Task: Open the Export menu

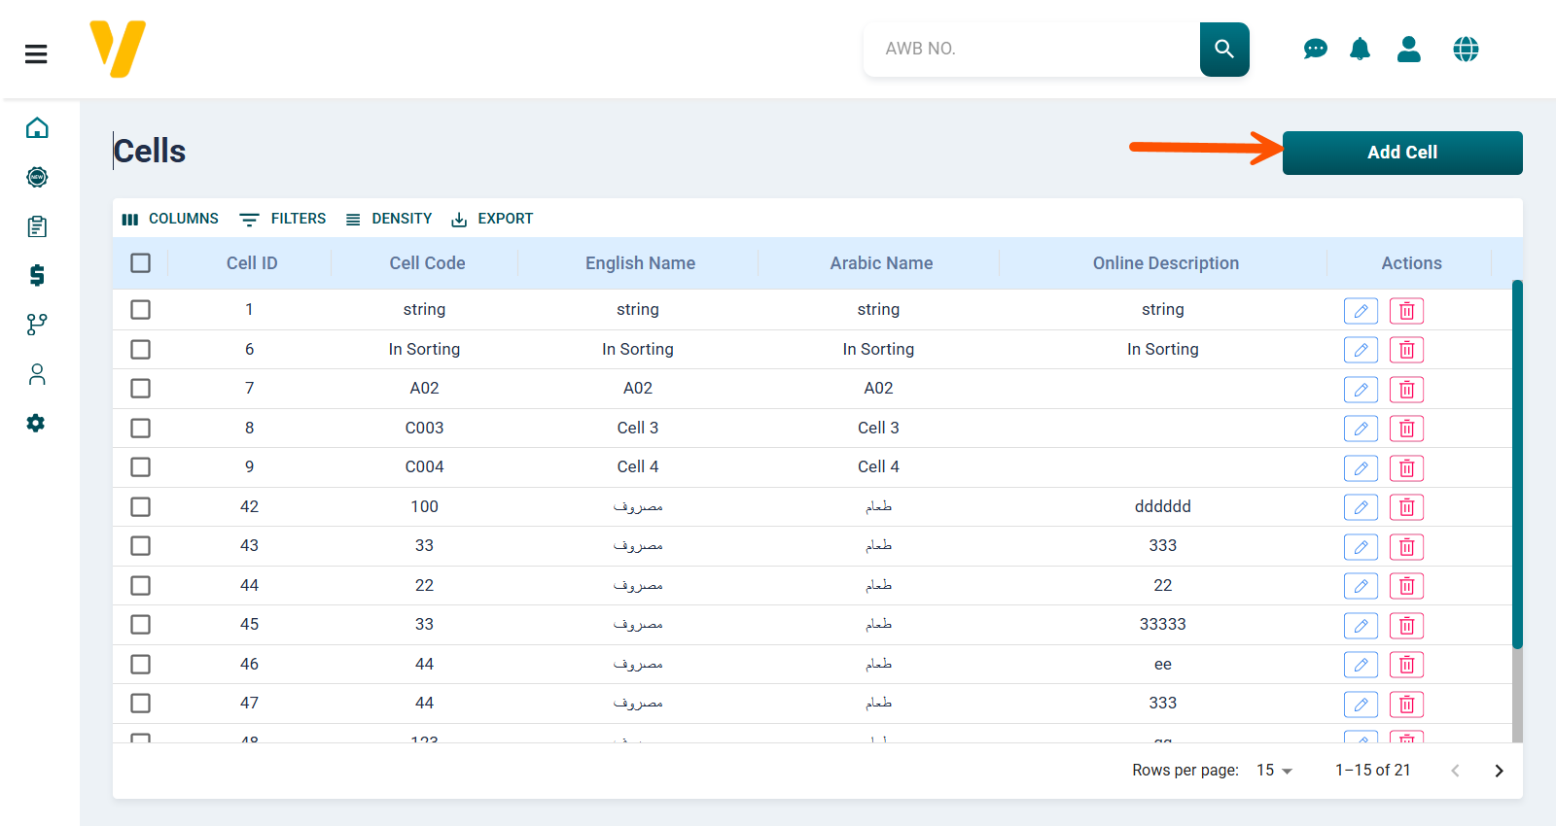Action: coord(492,219)
